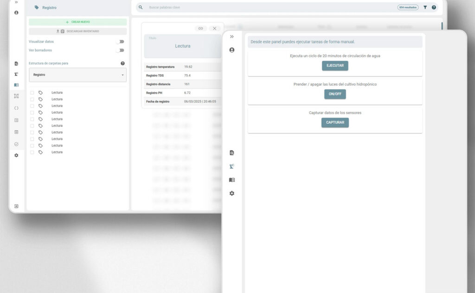Viewport: 475px width, 293px height.
Task: Click the logout icon at sidebar bottom
Action: (16, 206)
